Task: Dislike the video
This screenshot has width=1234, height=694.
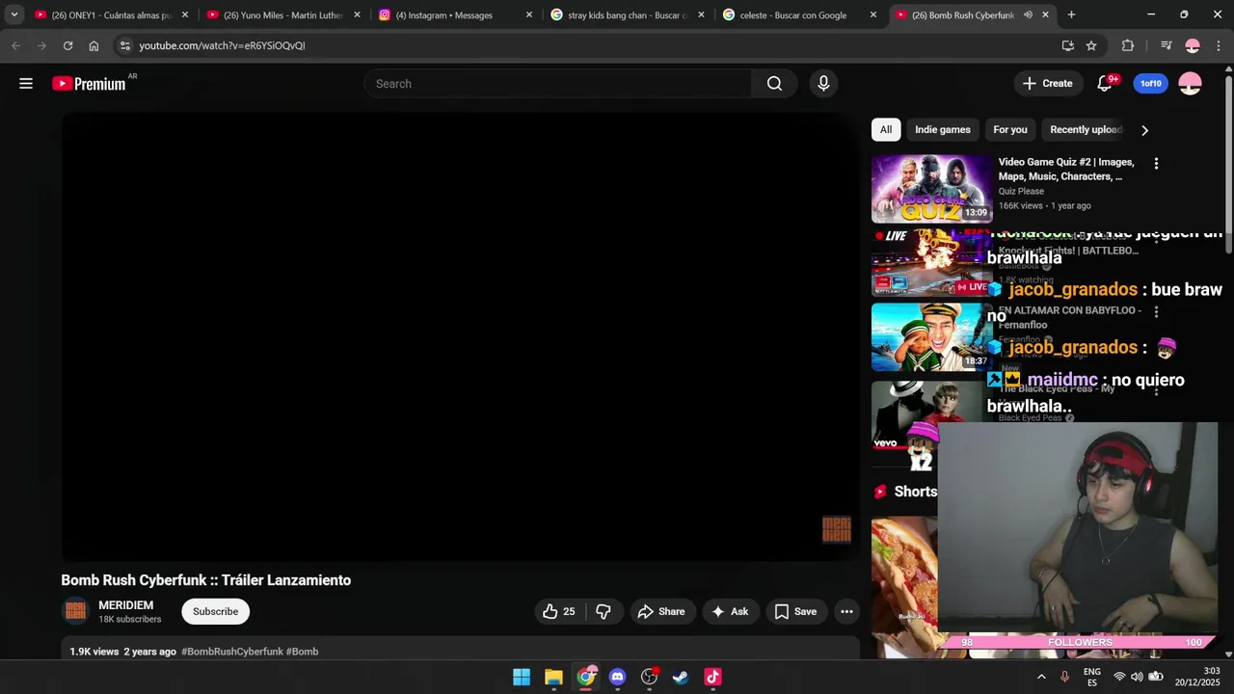Action: point(604,611)
